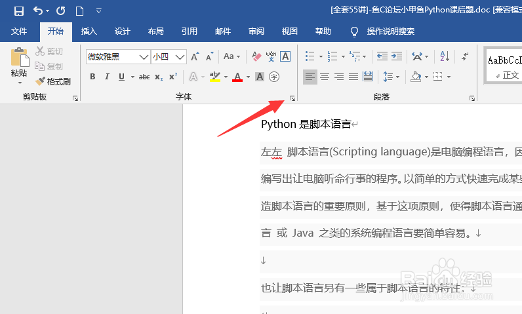The image size is (522, 314).
Task: Expand the highlight color dropdown arrow
Action: 226,77
